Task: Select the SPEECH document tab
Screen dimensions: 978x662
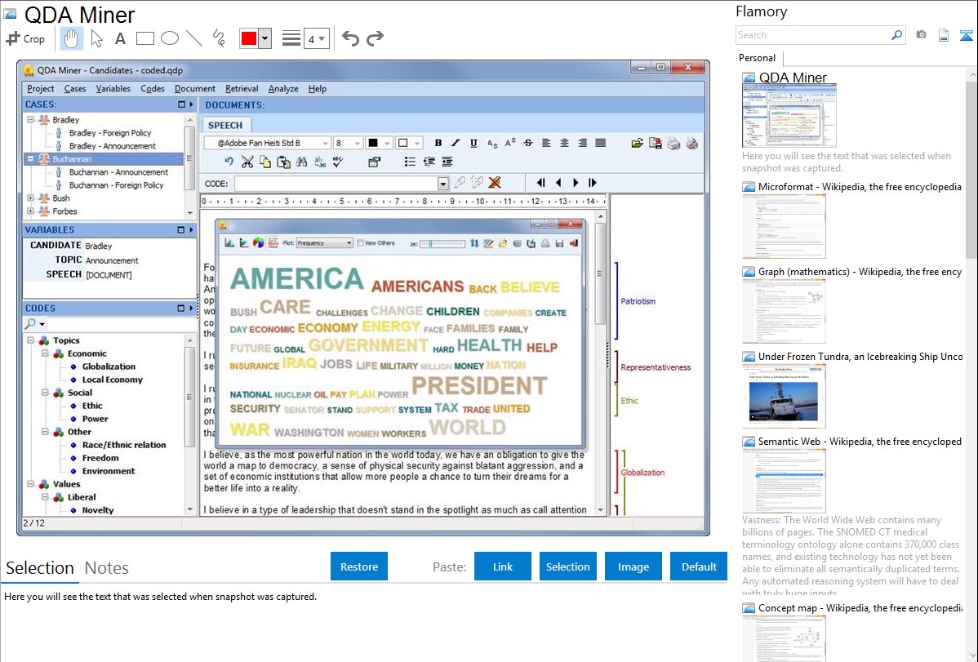Action: [x=225, y=125]
